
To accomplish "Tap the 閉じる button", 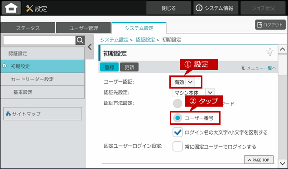I will click(168, 8).
